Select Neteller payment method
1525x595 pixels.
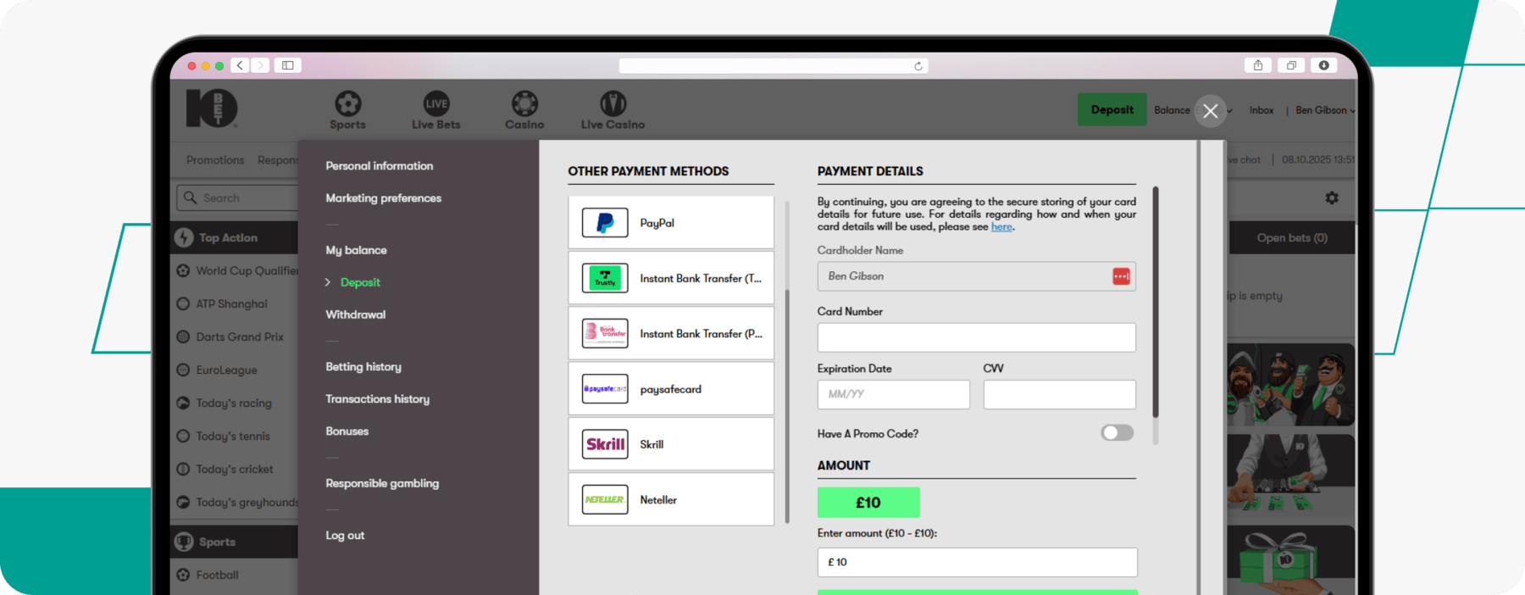click(x=671, y=500)
